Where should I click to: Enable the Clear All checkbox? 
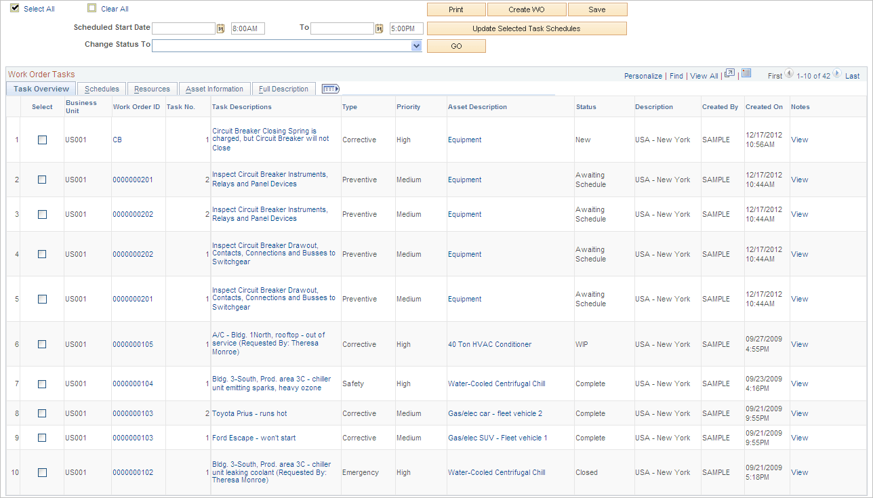pyautogui.click(x=92, y=8)
